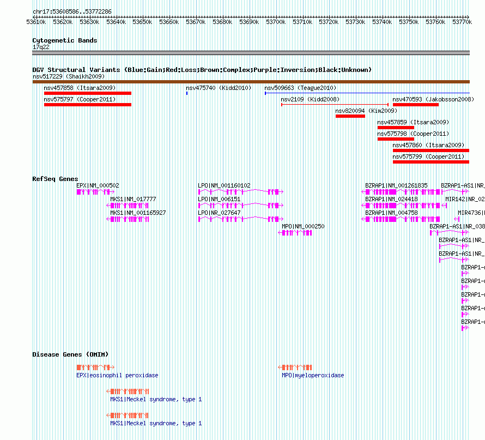Open the MPO|myeloperoxidase link
The height and width of the screenshot is (440, 485).
coord(313,375)
